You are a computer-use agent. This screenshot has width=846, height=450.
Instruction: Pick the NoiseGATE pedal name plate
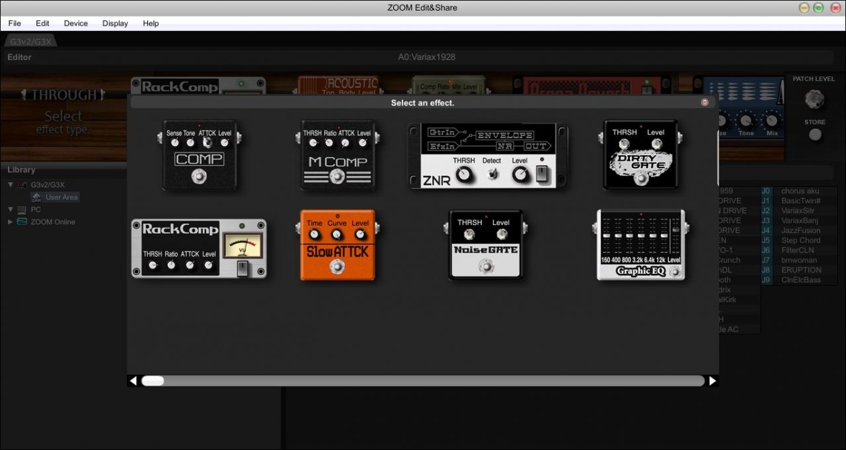[486, 250]
